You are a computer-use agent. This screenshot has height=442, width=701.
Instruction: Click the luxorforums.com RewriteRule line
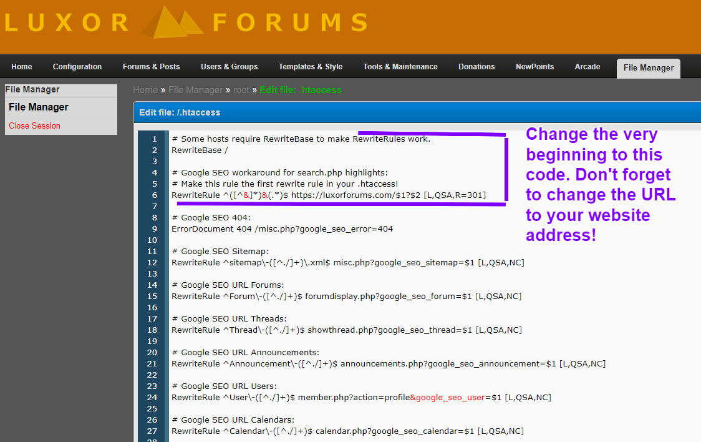329,195
